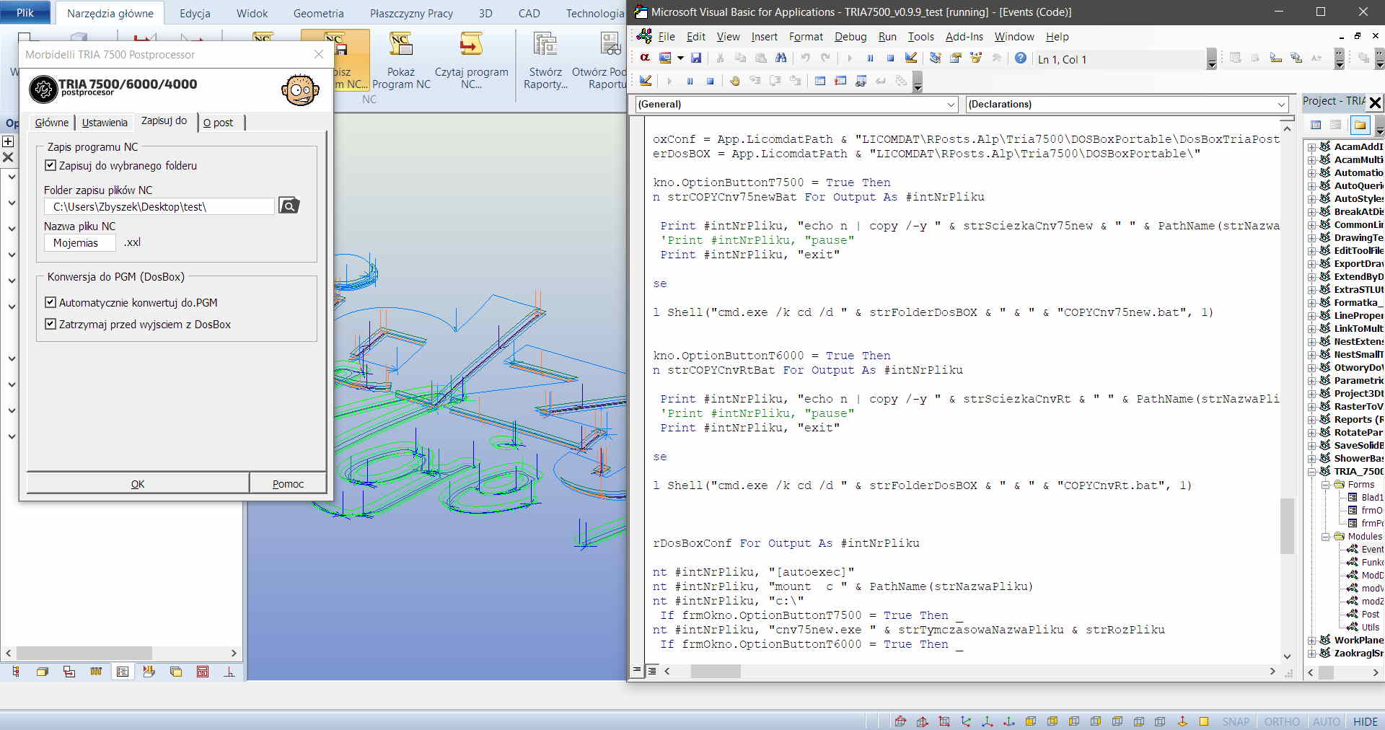This screenshot has height=730, width=1385.
Task: Open the Debug menu in VBA editor
Action: [x=850, y=37]
